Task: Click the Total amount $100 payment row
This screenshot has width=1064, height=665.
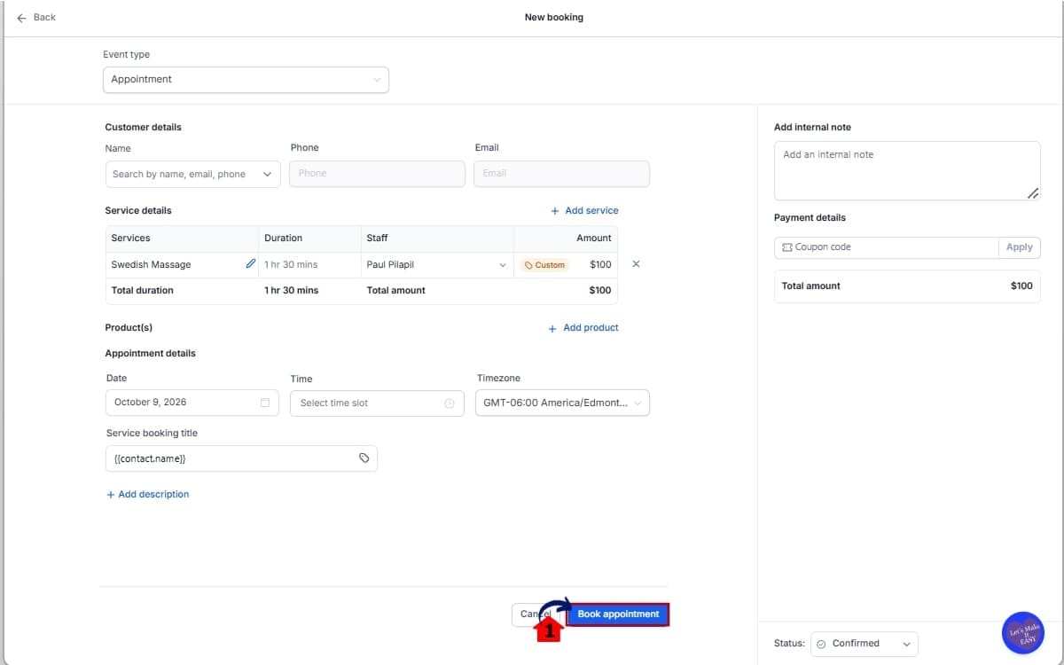Action: pyautogui.click(x=907, y=286)
